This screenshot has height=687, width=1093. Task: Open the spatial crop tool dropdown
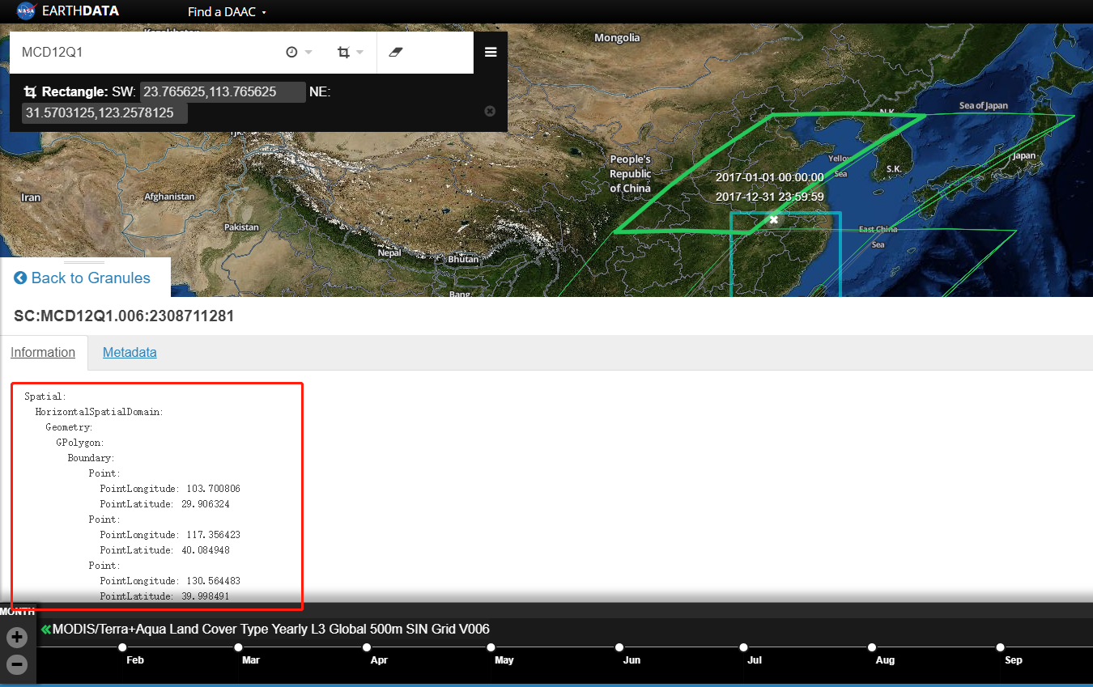(x=350, y=53)
